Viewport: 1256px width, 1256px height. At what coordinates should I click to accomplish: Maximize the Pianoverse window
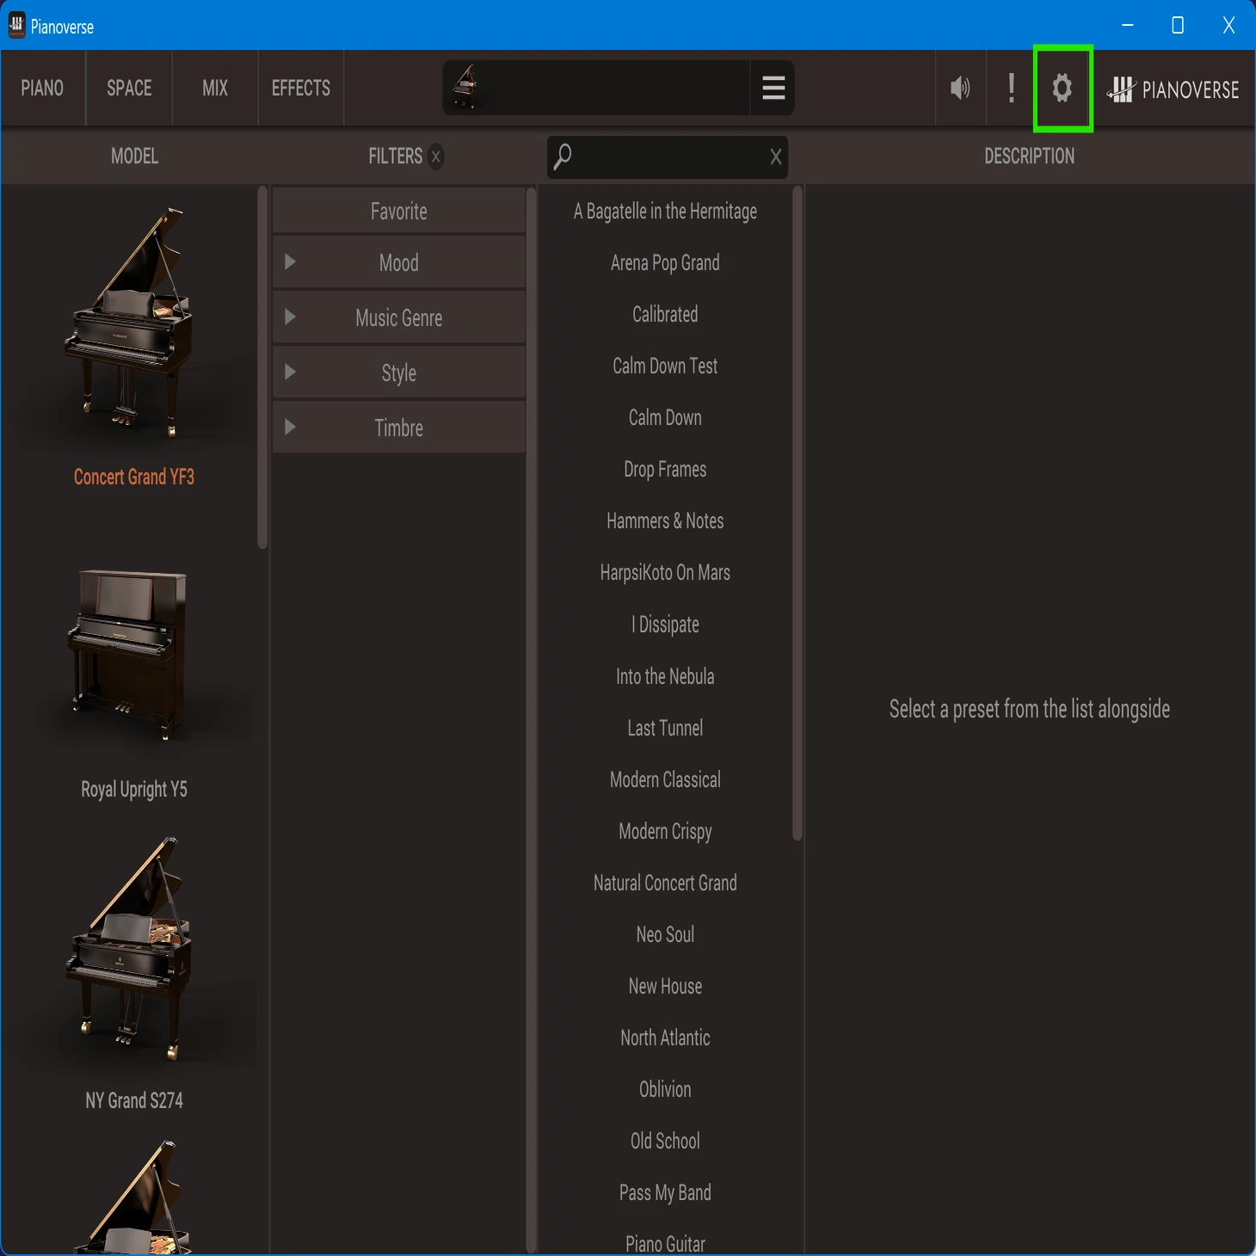[x=1178, y=25]
